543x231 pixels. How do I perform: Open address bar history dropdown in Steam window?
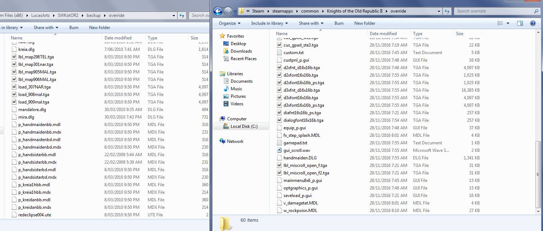coord(439,11)
